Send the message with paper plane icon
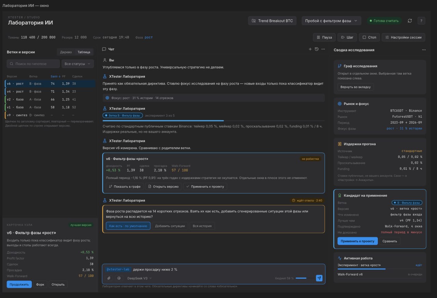 coord(319,278)
